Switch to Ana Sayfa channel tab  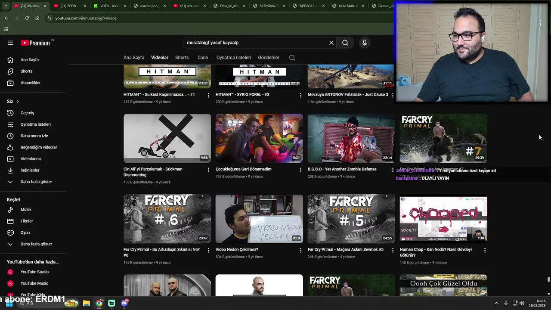coord(134,58)
